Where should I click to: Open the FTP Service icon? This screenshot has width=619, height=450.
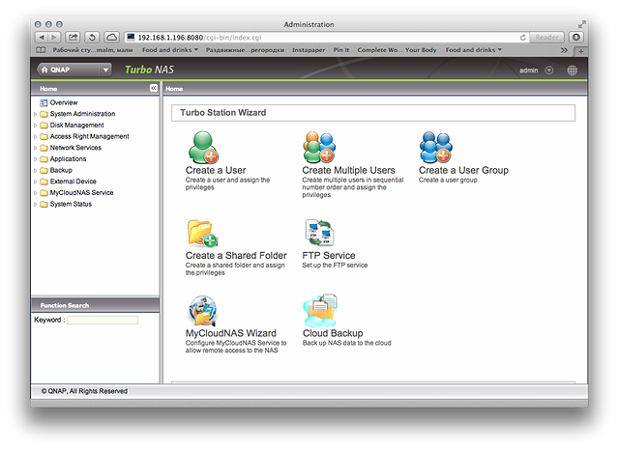click(x=319, y=233)
